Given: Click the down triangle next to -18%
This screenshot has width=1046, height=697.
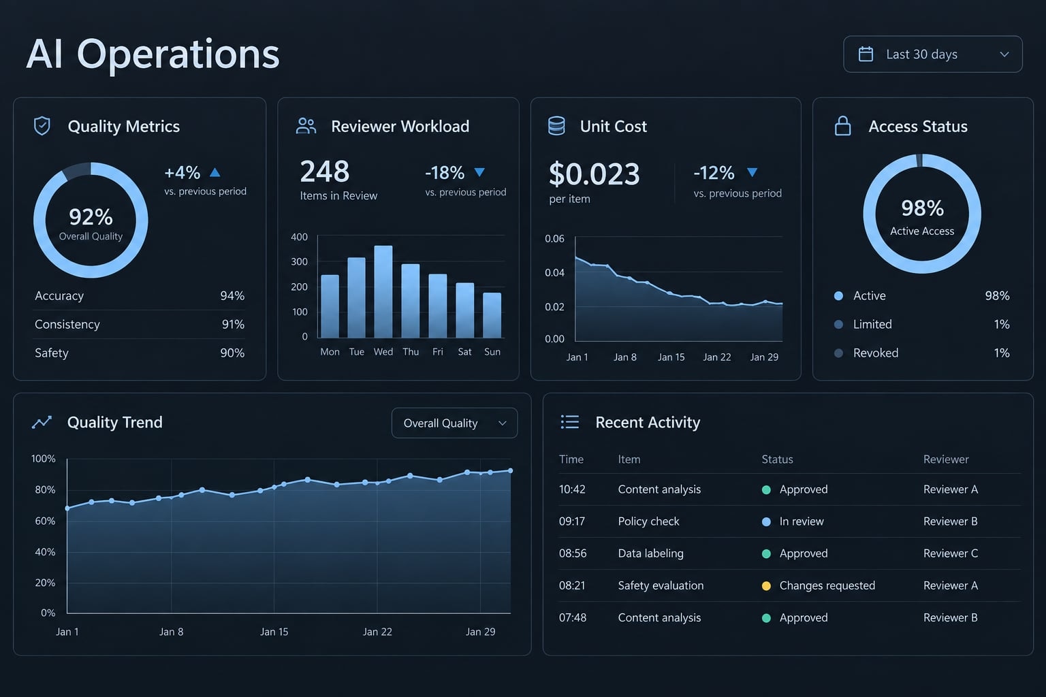Looking at the screenshot, I should click(x=479, y=172).
